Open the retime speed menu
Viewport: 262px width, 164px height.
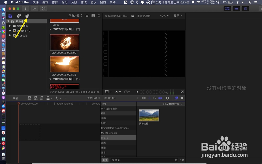(x=127, y=92)
